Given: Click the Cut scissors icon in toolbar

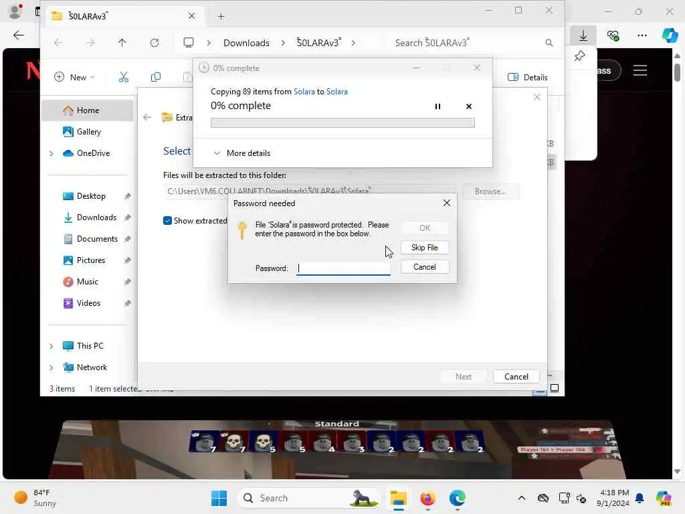Looking at the screenshot, I should (x=124, y=78).
